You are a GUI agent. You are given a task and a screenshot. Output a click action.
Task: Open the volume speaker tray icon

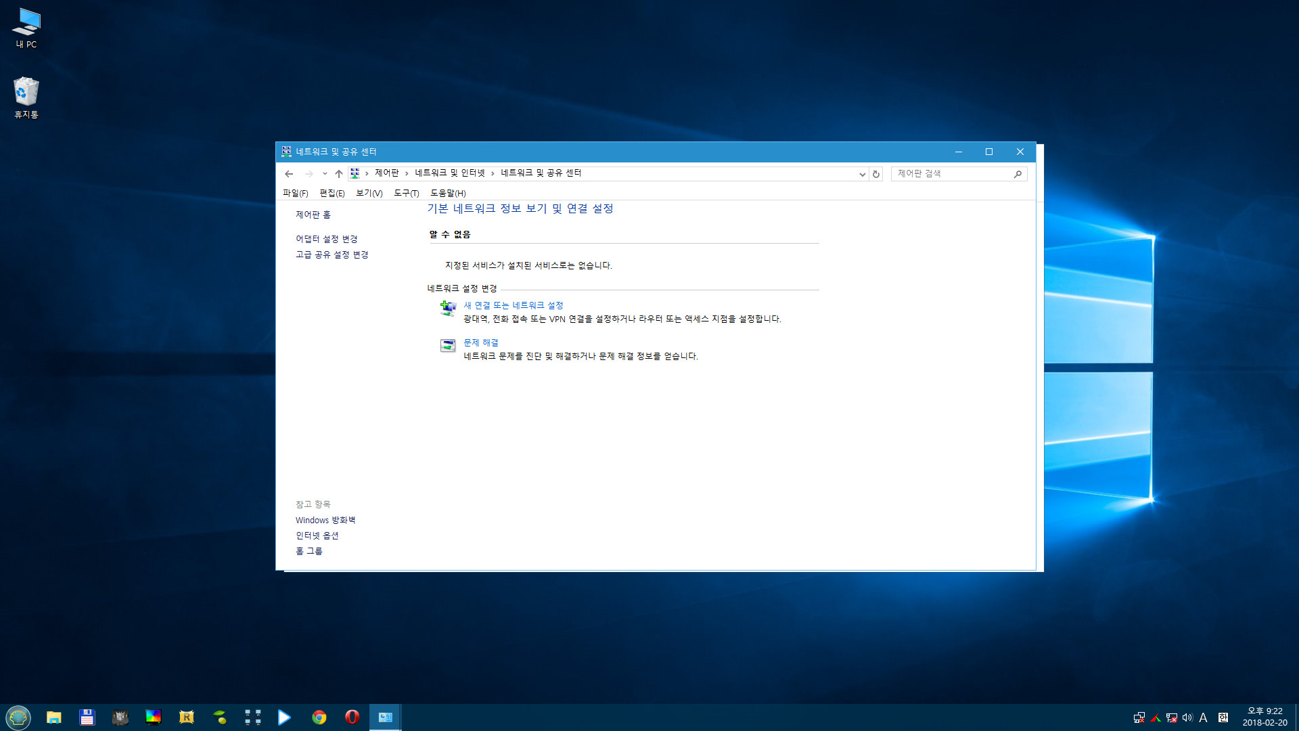click(x=1187, y=717)
